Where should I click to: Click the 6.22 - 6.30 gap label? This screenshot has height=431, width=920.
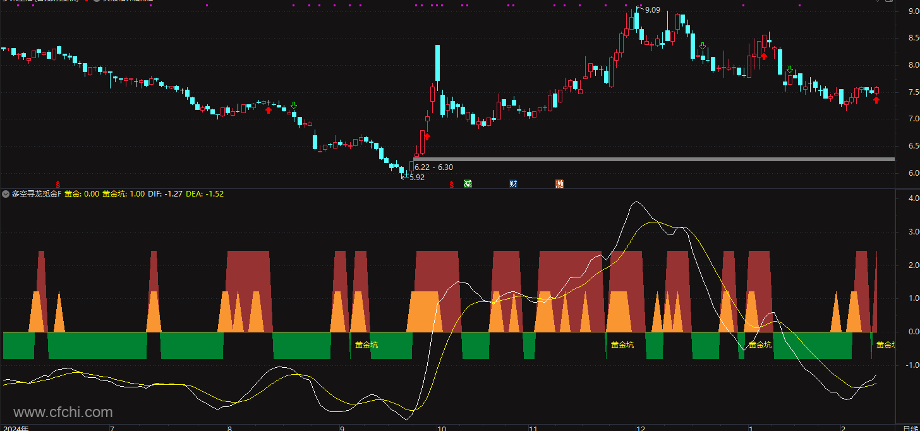click(433, 167)
